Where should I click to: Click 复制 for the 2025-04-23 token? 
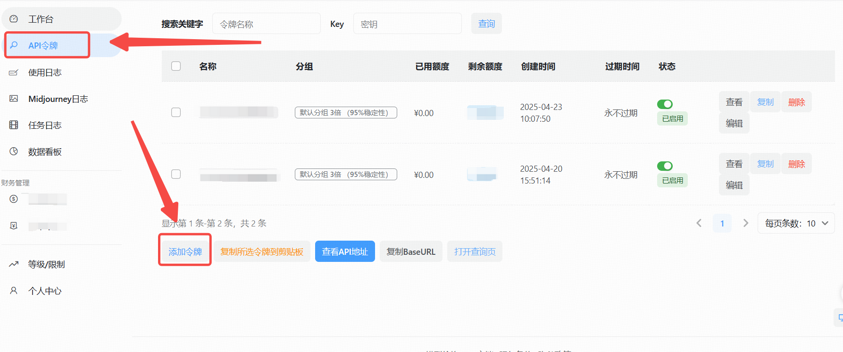tap(765, 102)
